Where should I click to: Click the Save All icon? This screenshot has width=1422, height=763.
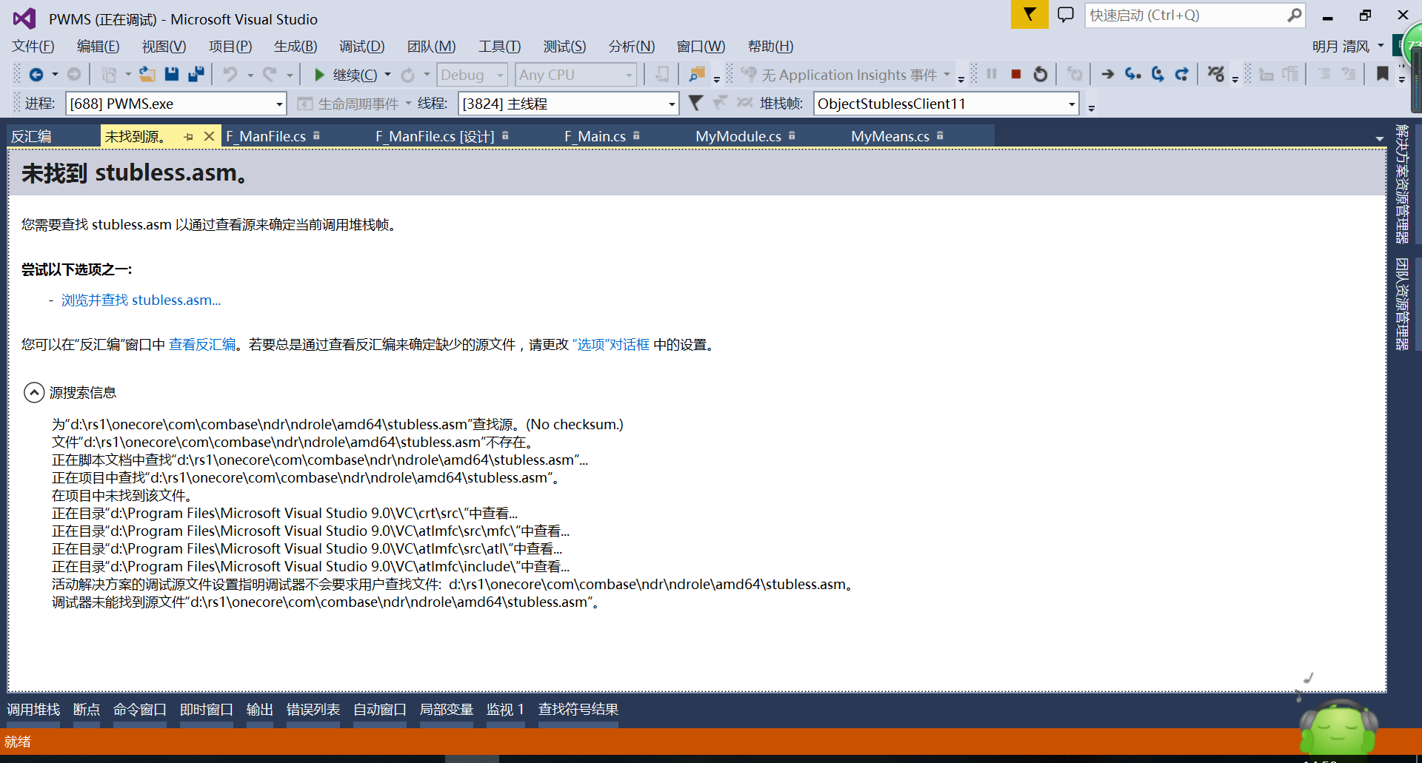196,75
